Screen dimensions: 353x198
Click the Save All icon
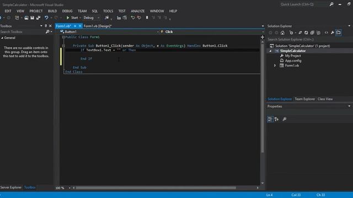pyautogui.click(x=38, y=18)
